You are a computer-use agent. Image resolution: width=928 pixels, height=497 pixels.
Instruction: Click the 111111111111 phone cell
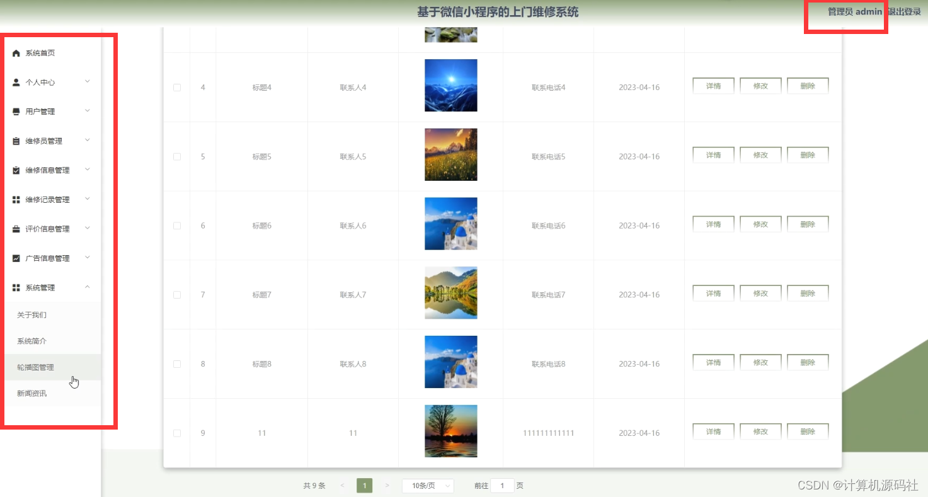coord(548,433)
